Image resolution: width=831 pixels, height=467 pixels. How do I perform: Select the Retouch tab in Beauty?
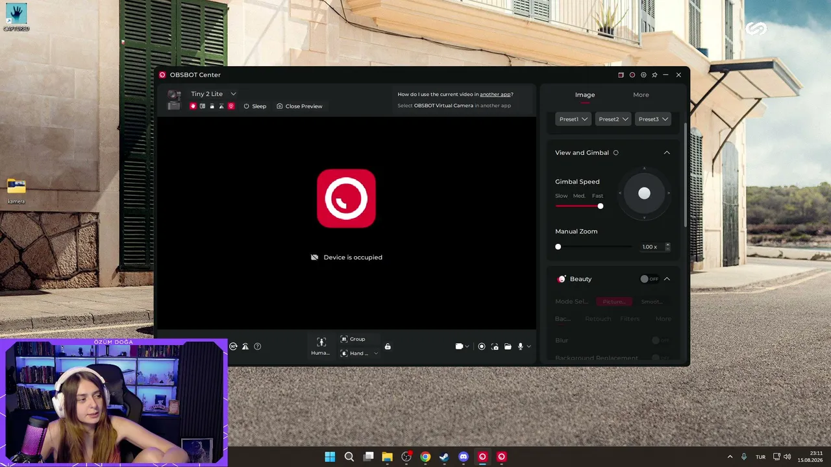(598, 319)
